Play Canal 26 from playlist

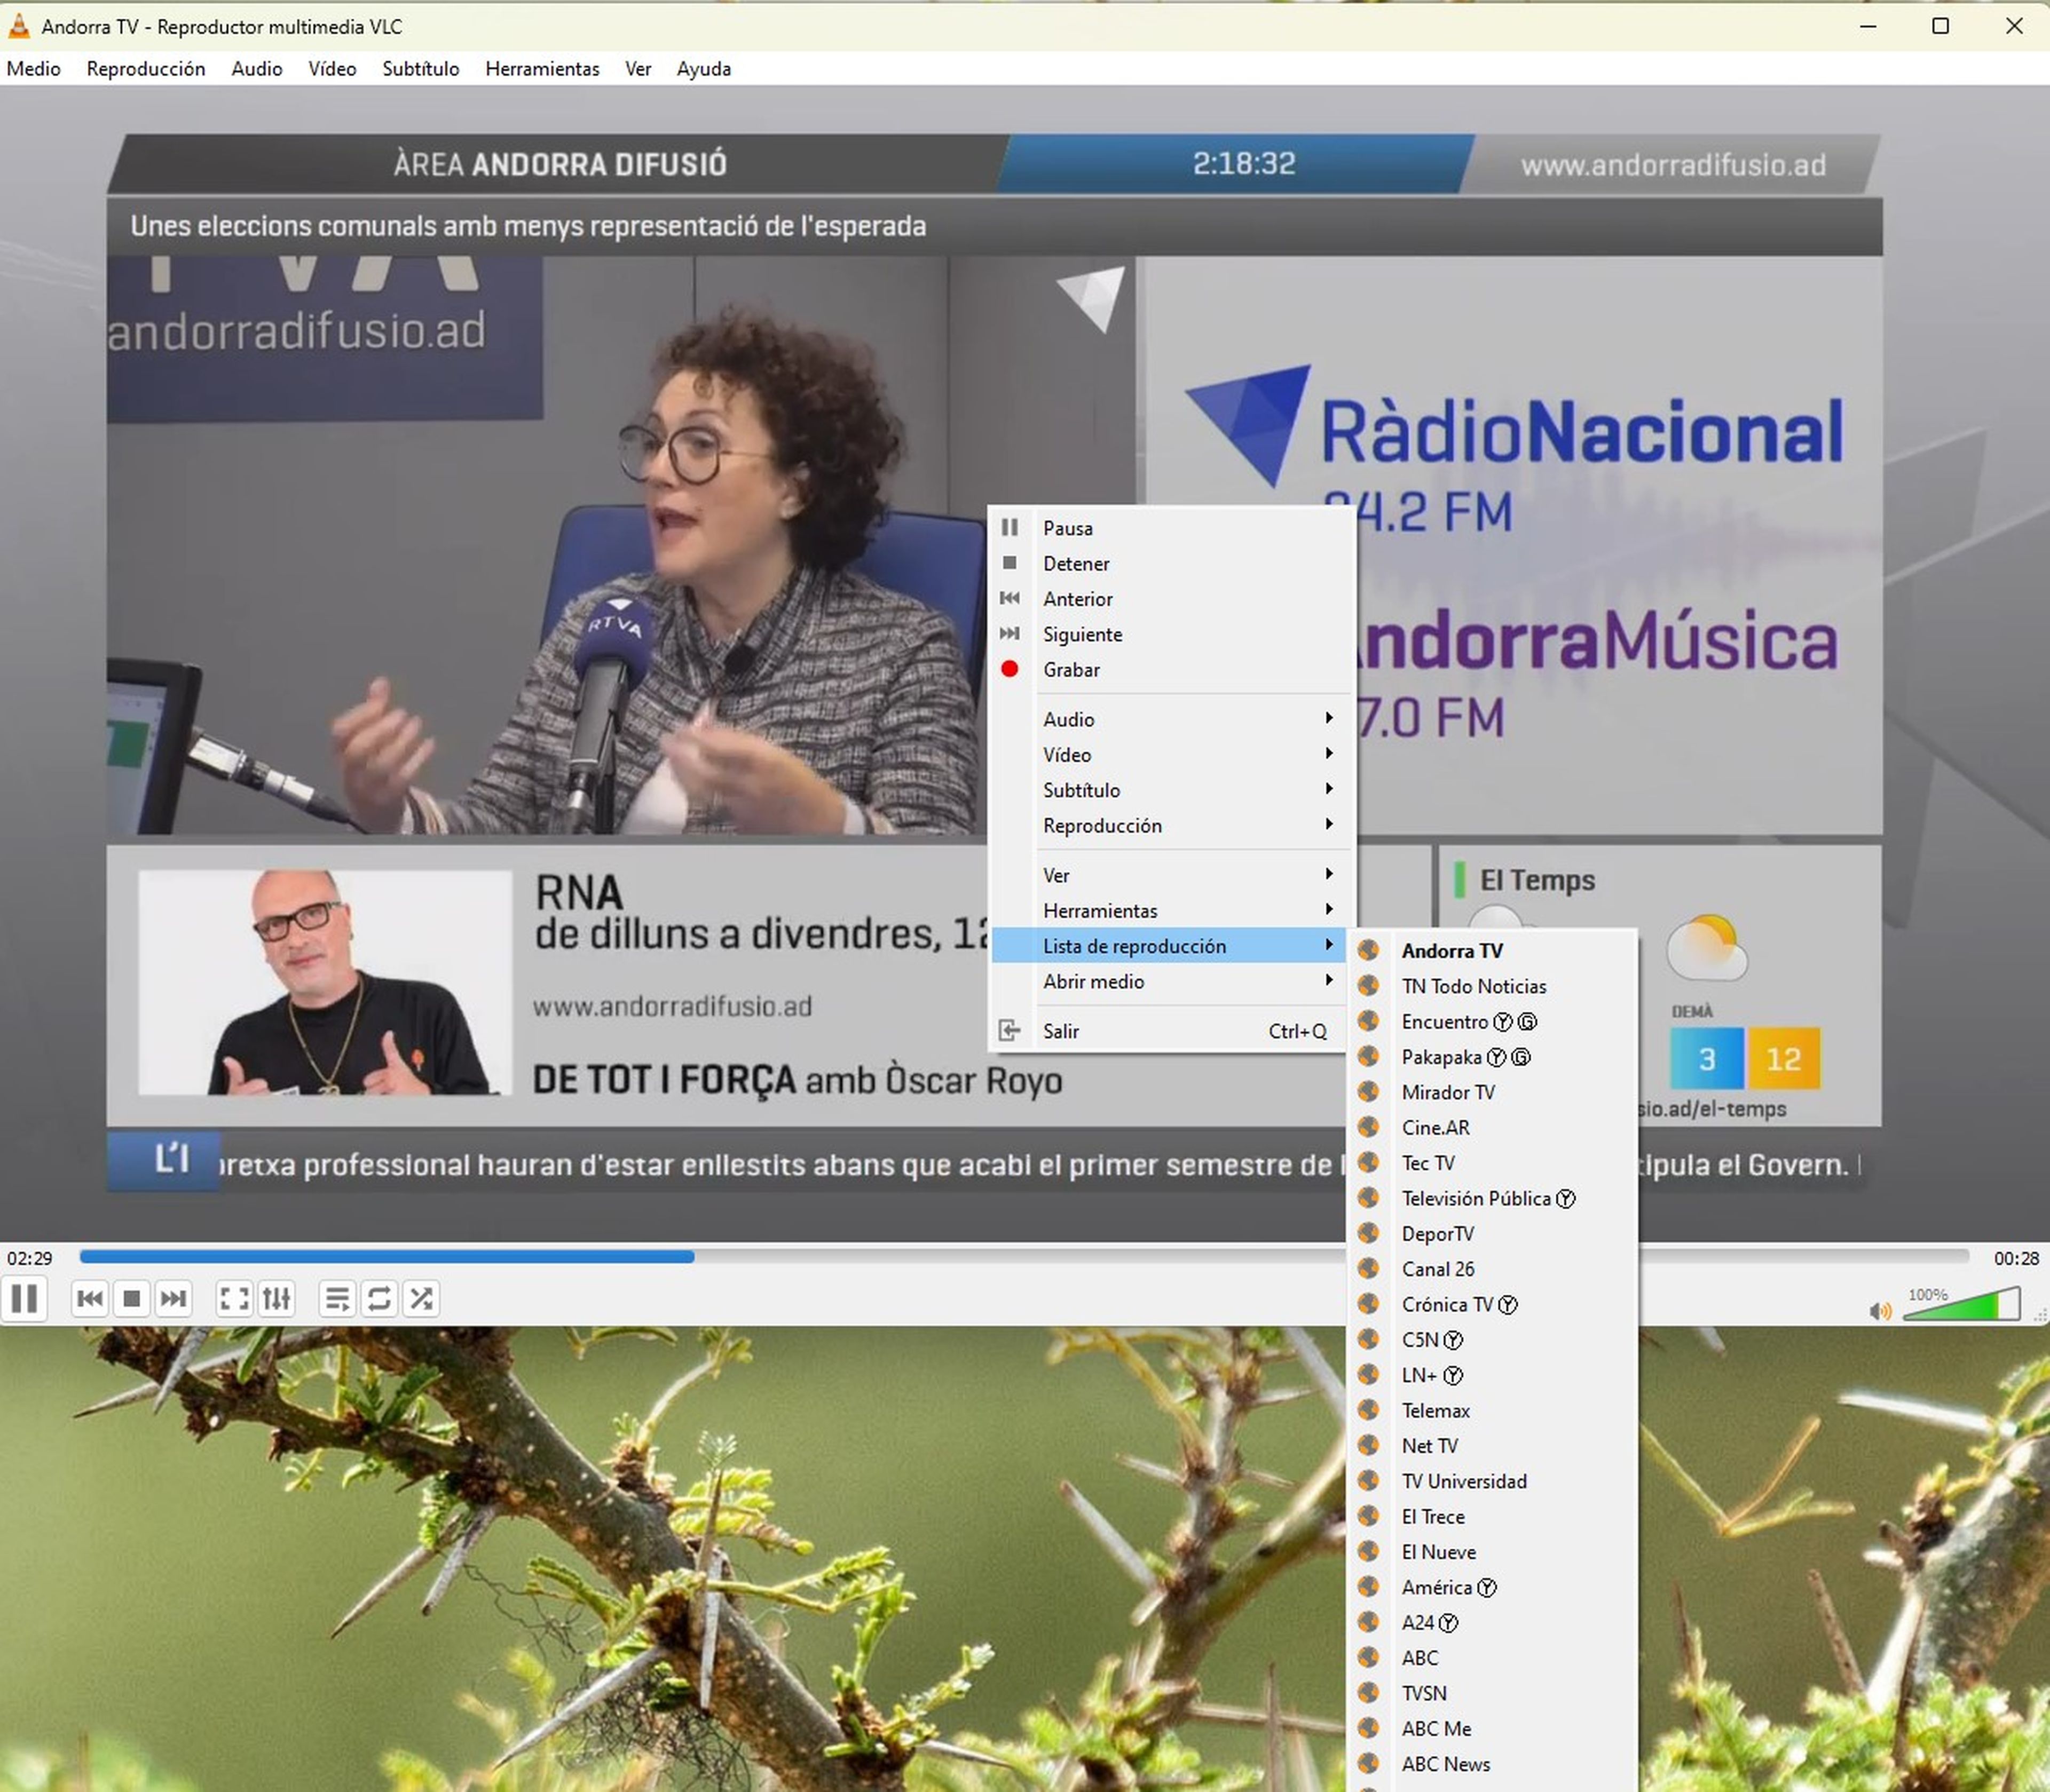point(1493,1269)
